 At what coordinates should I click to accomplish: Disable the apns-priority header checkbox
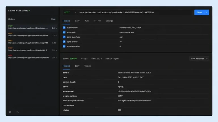point(64,42)
